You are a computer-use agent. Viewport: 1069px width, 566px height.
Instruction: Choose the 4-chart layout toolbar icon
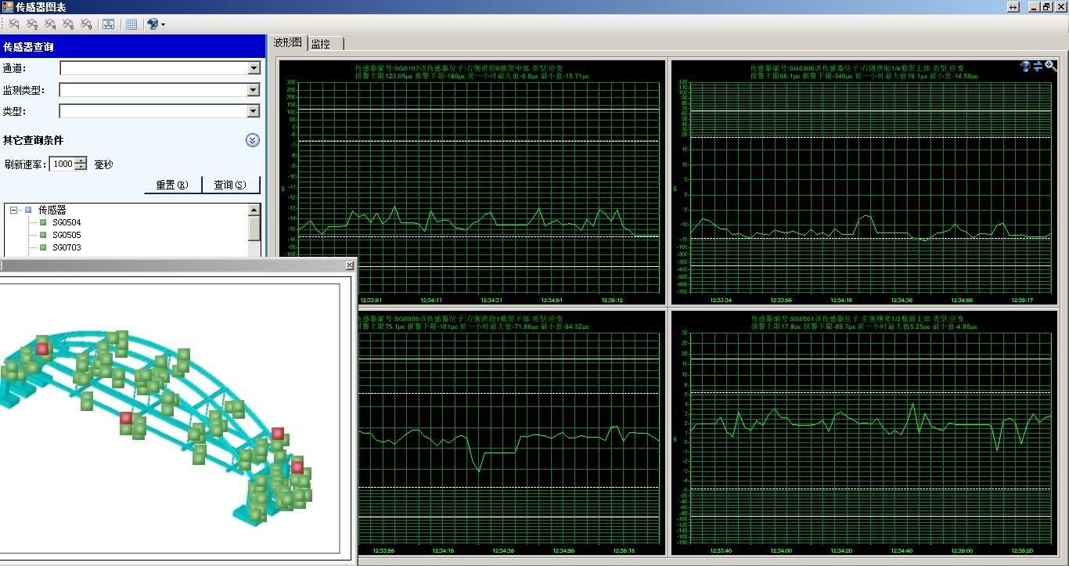click(x=50, y=24)
